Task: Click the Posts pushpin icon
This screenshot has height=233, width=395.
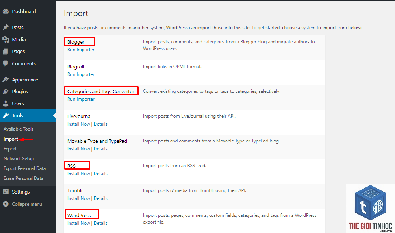Action: pos(6,27)
